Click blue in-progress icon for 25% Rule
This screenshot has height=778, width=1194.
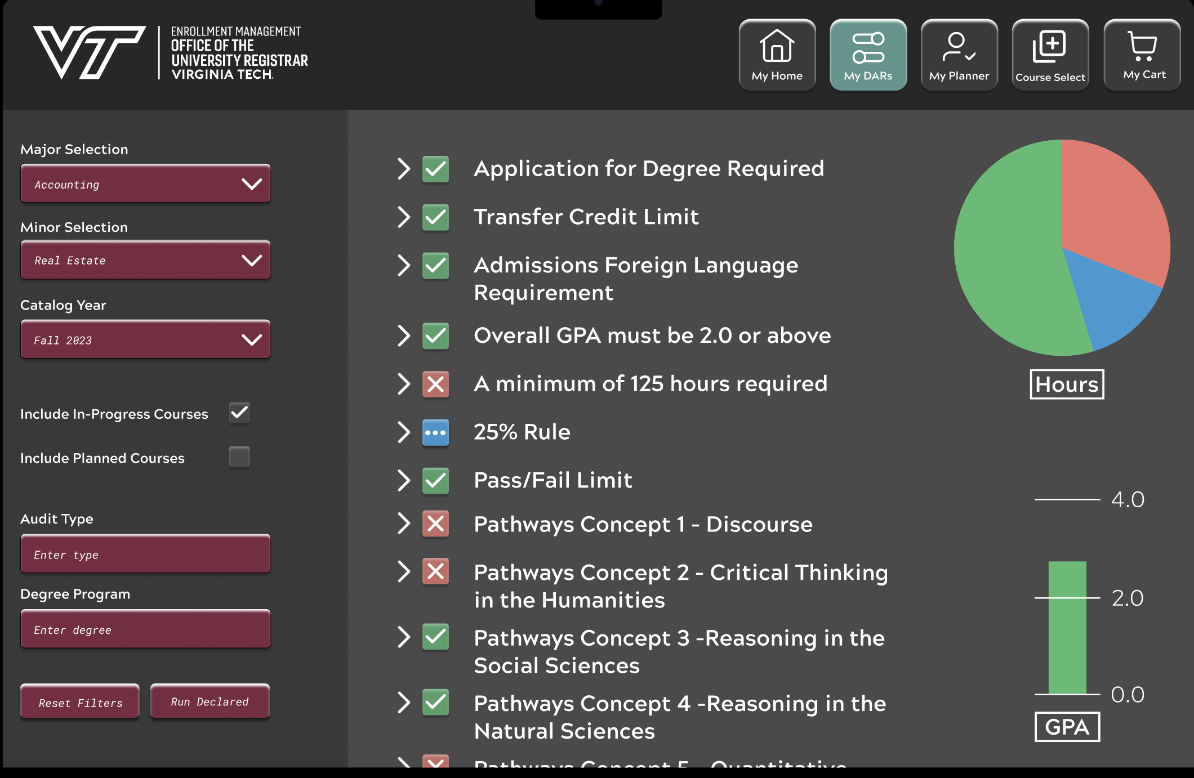coord(435,433)
